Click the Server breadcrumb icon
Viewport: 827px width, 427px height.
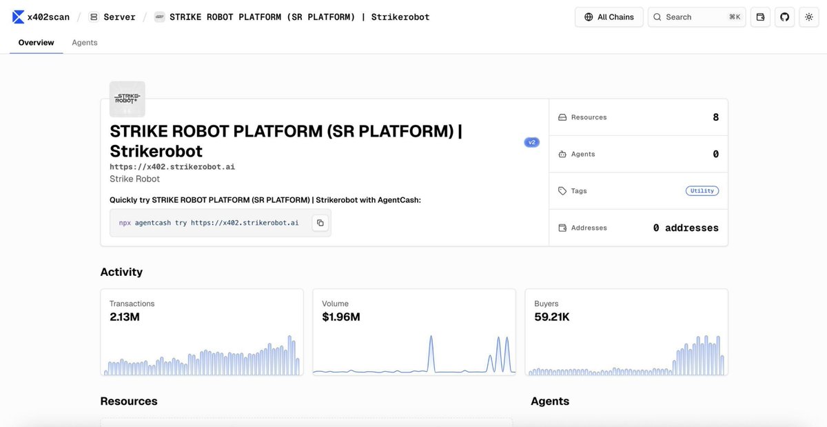94,17
